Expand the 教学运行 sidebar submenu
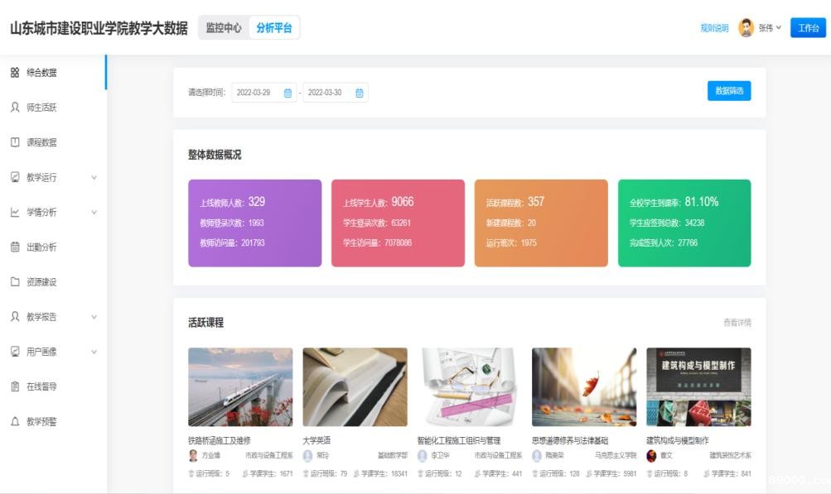This screenshot has width=831, height=494. (x=94, y=177)
